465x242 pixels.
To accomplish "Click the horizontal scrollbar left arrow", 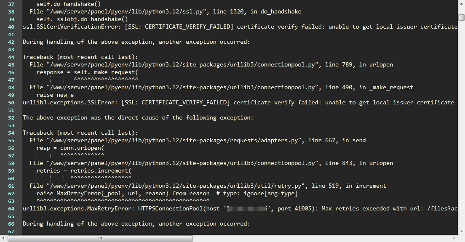I will (3, 238).
